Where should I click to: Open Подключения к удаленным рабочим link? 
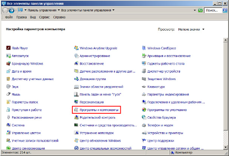[x=176, y=102]
